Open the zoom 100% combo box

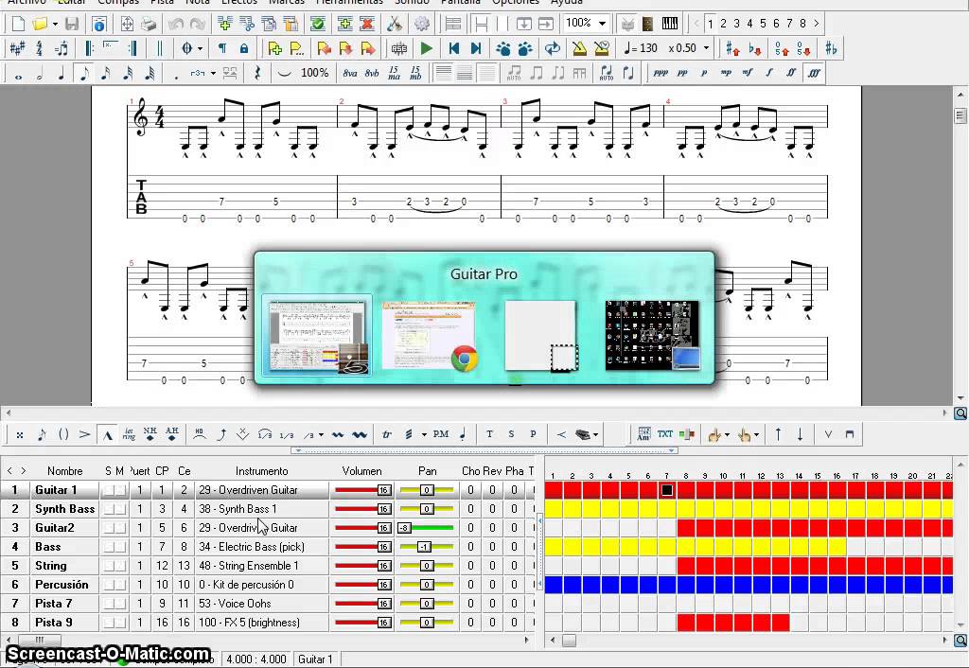(585, 24)
